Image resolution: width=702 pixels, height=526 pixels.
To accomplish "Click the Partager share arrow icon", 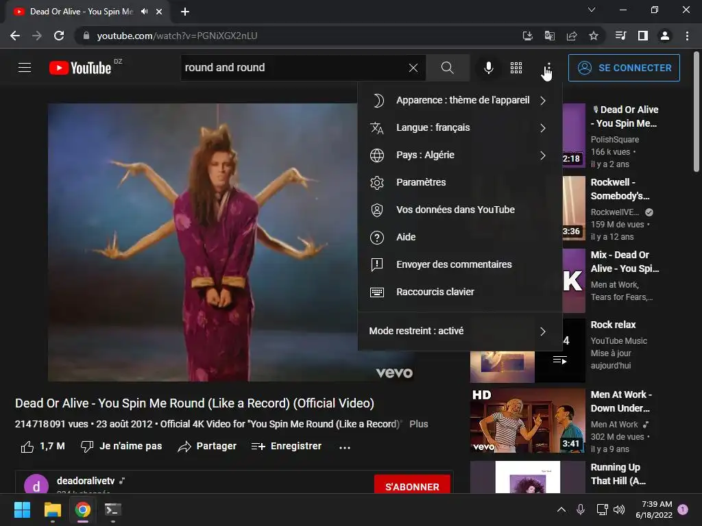I will coord(184,447).
